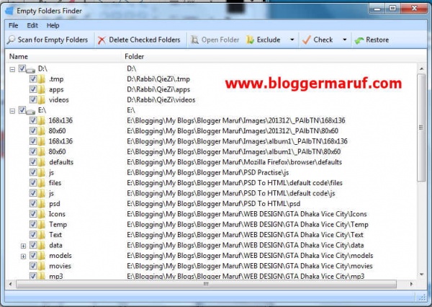The height and width of the screenshot is (307, 432).
Task: Click Delete Checked Folders button label
Action: pos(145,40)
